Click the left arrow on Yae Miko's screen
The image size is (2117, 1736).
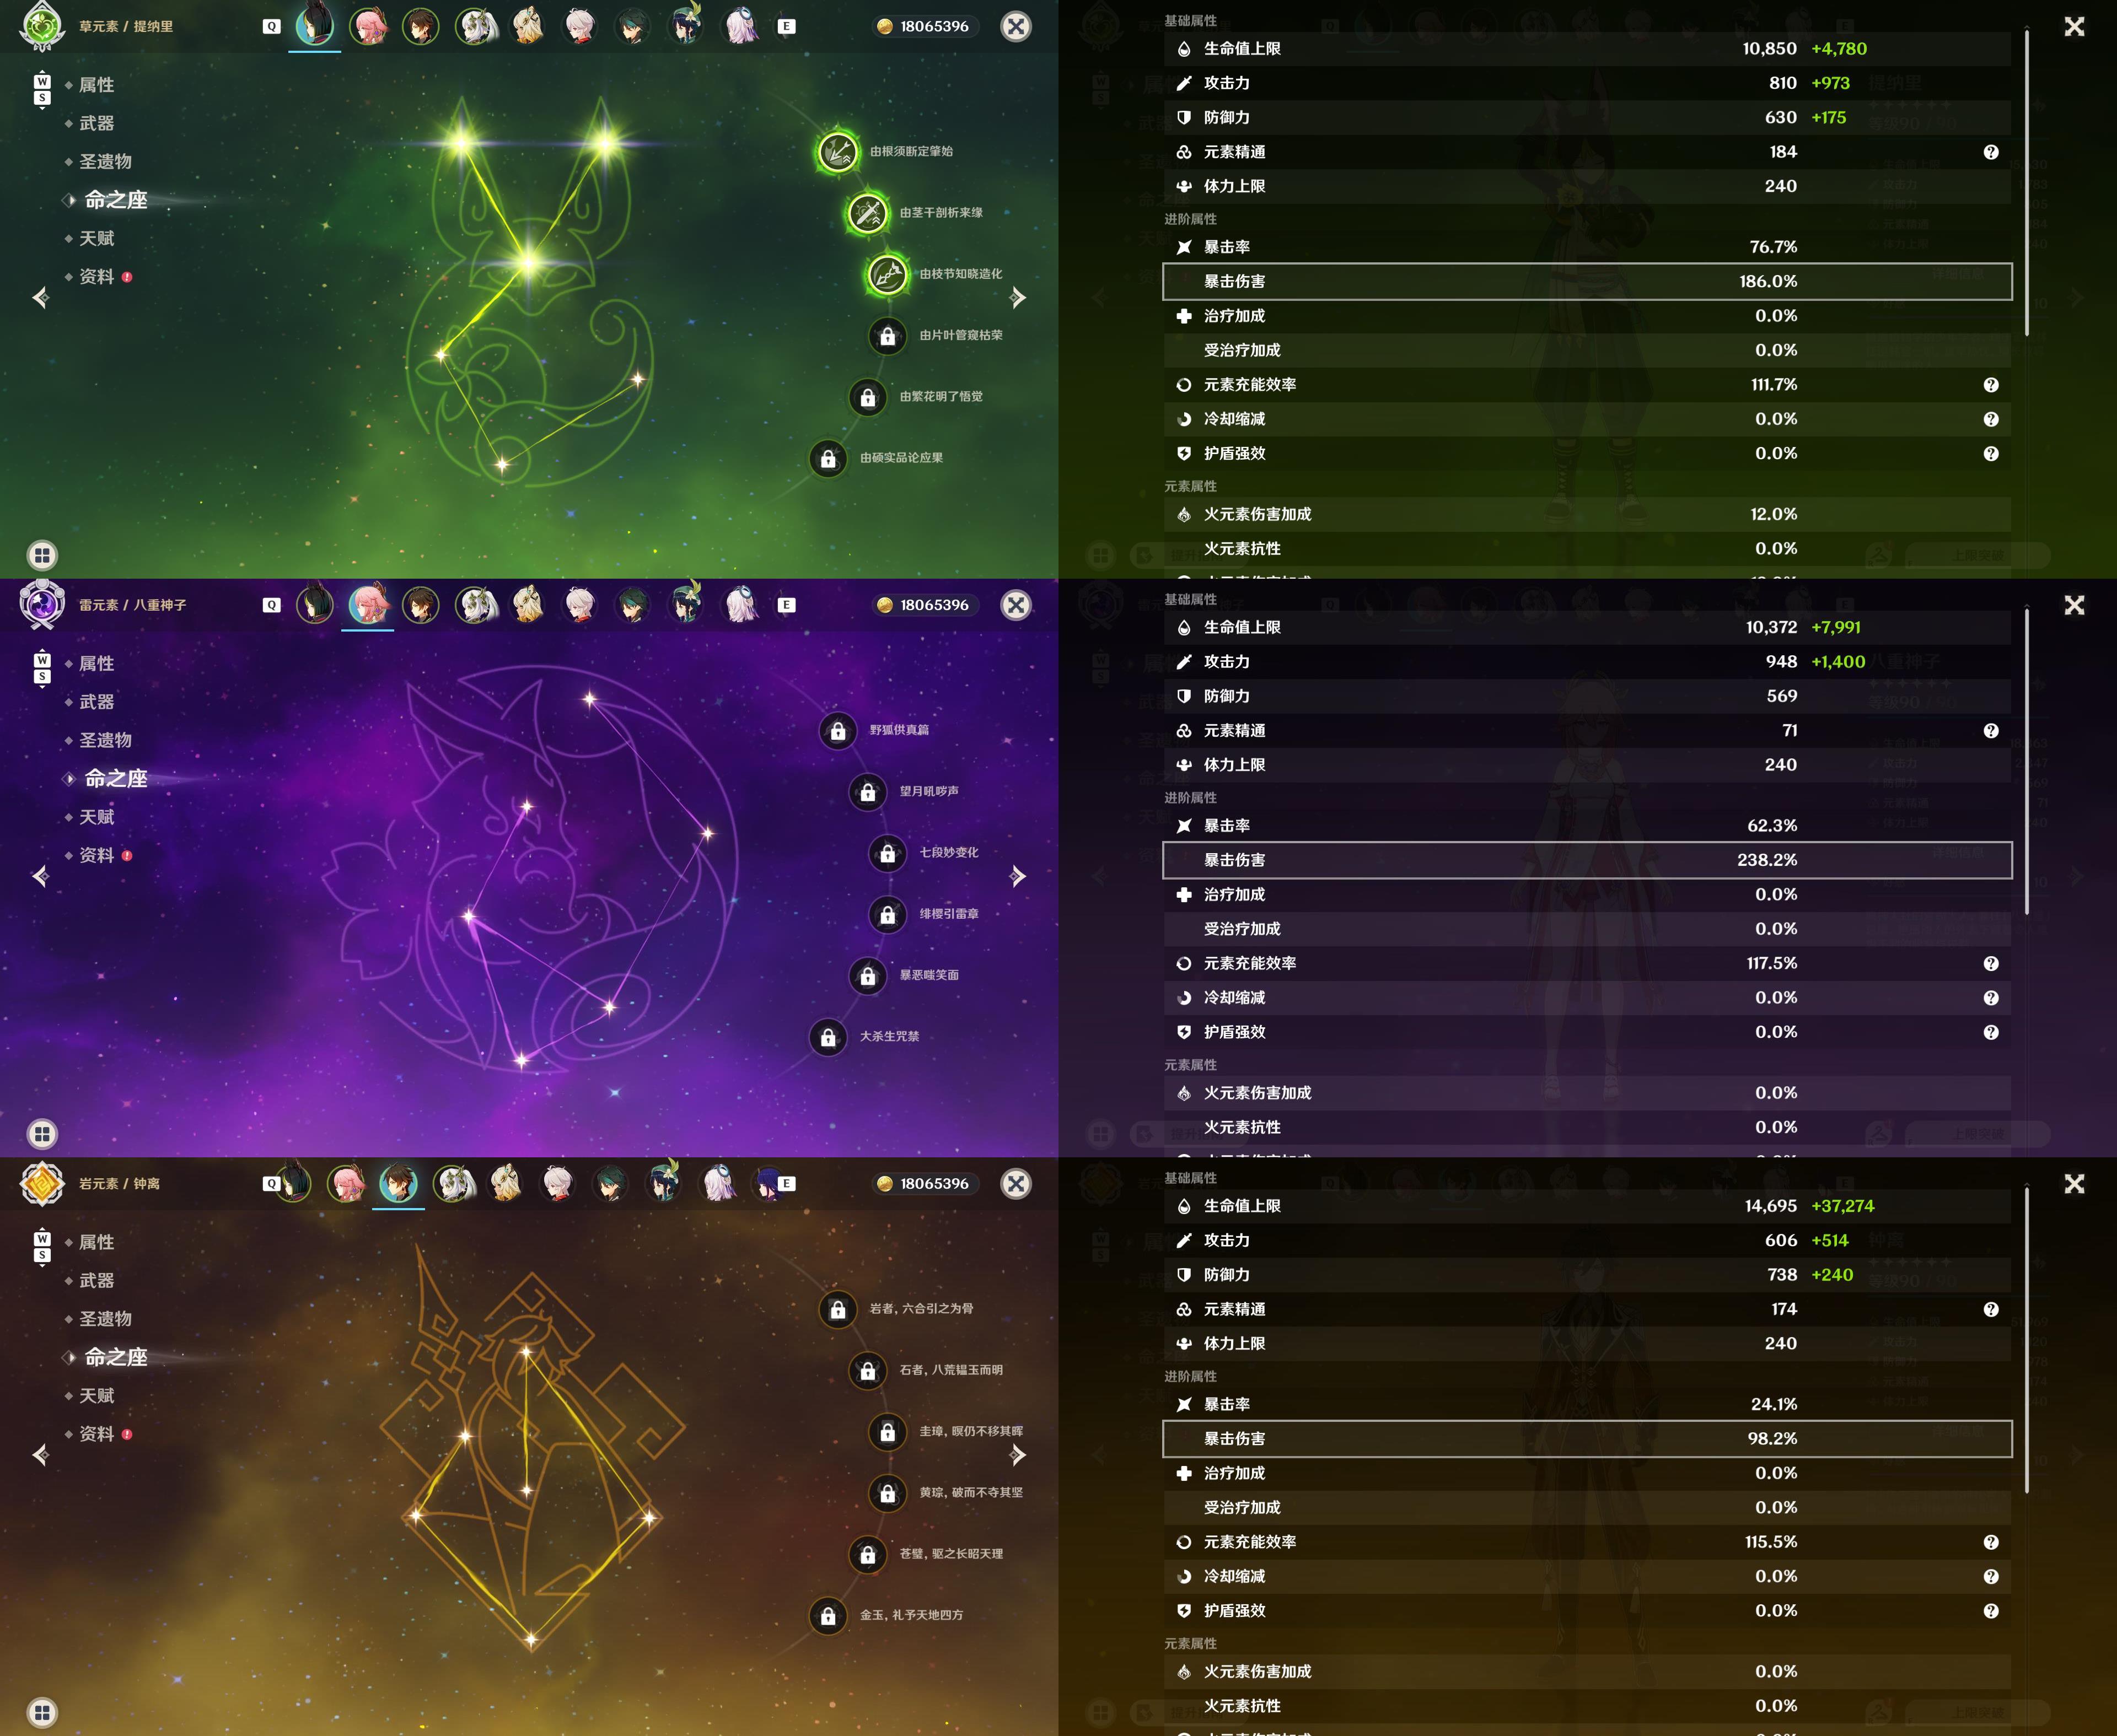pos(41,876)
